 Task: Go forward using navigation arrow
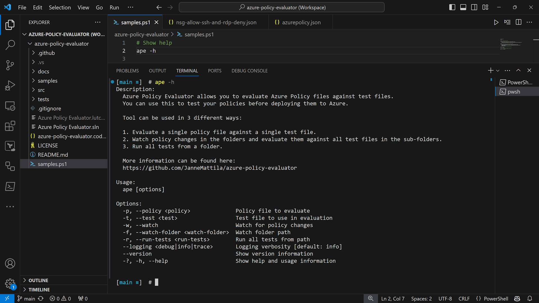[170, 7]
